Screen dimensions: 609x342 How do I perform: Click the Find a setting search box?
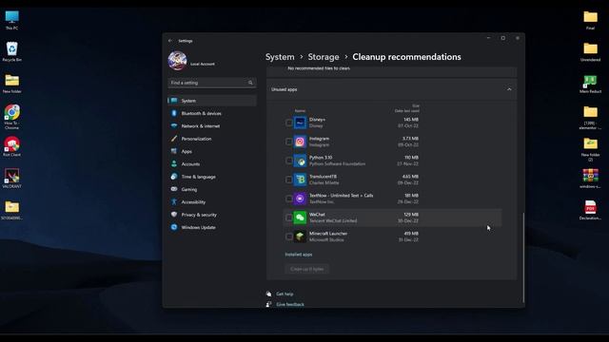click(212, 83)
